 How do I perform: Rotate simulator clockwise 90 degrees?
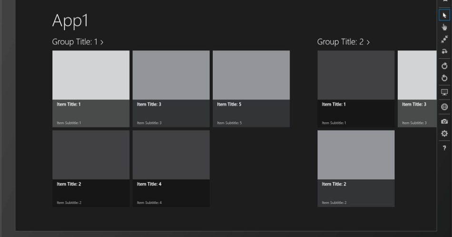point(444,66)
